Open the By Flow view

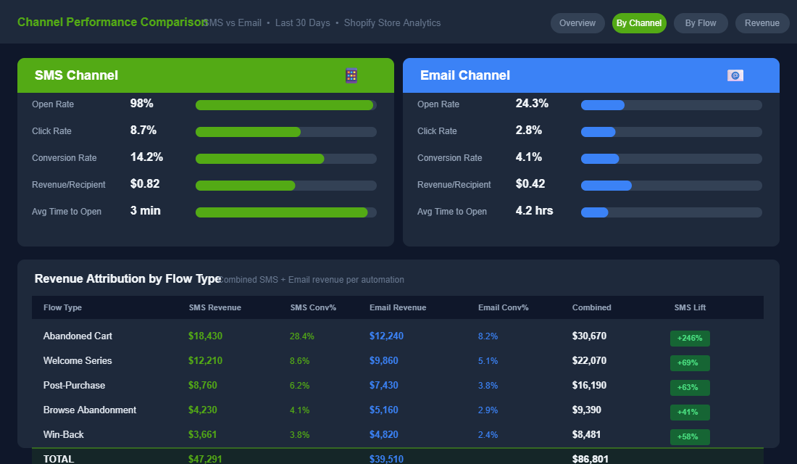tap(701, 22)
